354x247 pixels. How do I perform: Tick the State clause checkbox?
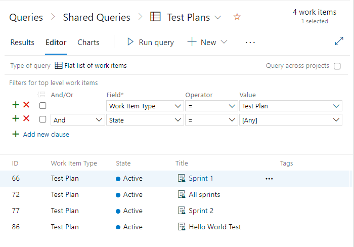point(43,120)
